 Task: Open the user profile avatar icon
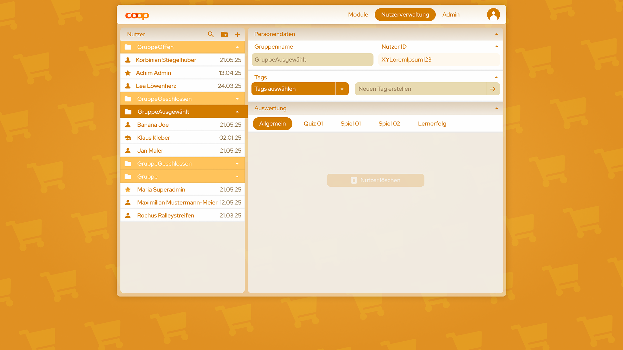[493, 15]
